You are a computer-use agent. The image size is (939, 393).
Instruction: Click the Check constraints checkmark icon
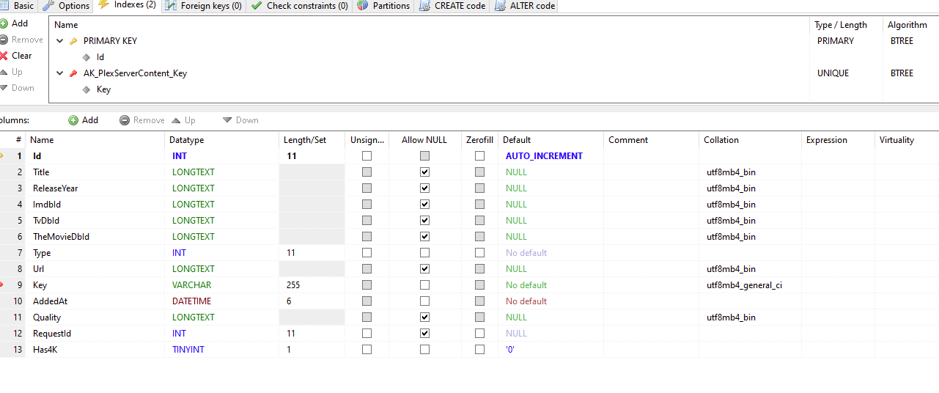(x=257, y=6)
